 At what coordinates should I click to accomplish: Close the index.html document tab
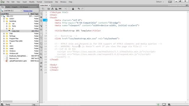(49, 5)
